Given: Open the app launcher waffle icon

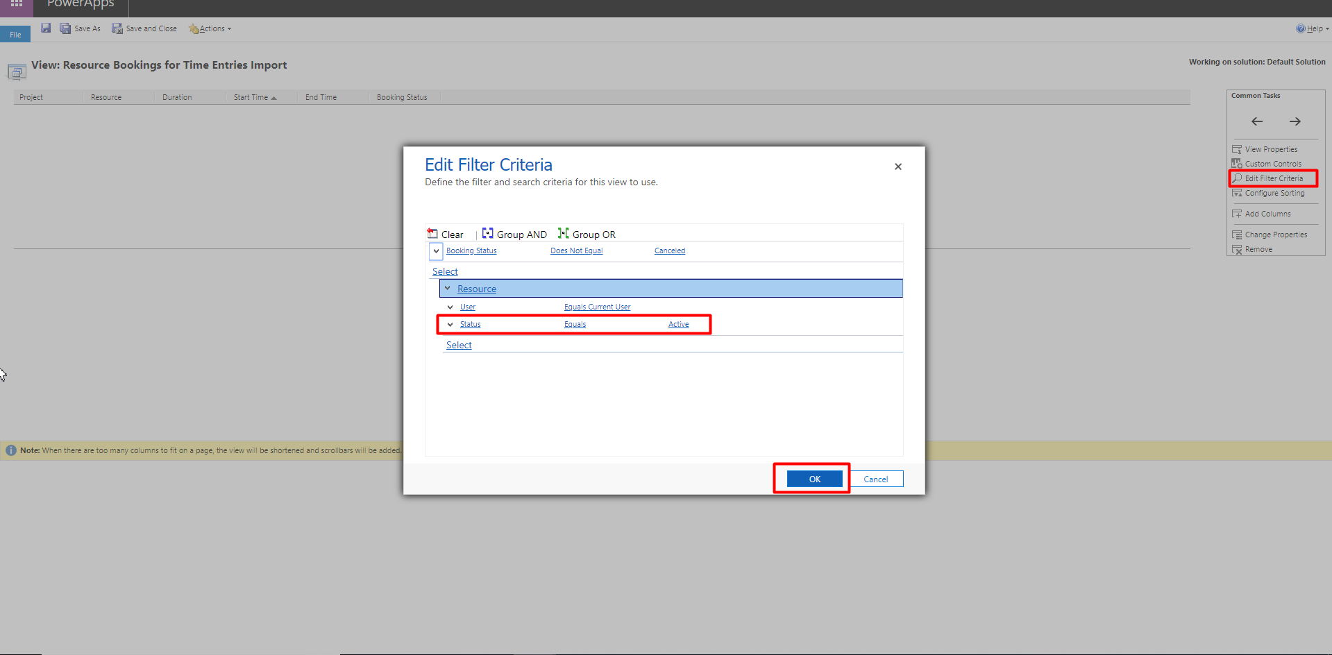Looking at the screenshot, I should click(x=17, y=3).
